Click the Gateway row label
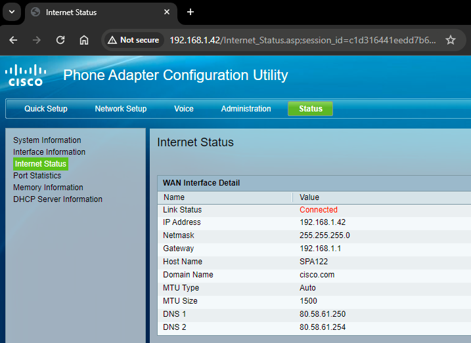The image size is (471, 343). 179,249
